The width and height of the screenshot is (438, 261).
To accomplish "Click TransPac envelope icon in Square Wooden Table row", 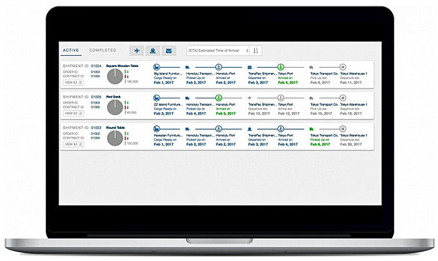I will click(x=250, y=68).
